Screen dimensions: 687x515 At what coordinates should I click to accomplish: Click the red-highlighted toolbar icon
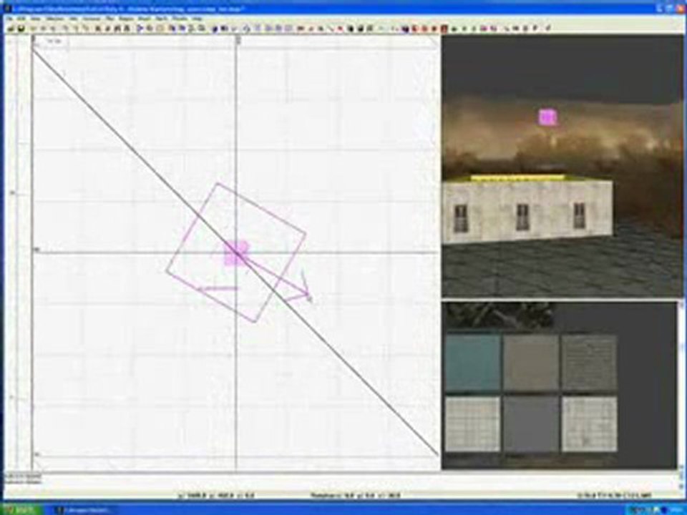tap(444, 29)
